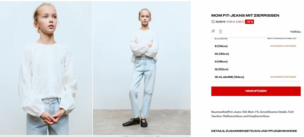Expand Details, Zusammensetzung und Pflegehinweise
Screen dimensions: 304x137
tap(254, 131)
